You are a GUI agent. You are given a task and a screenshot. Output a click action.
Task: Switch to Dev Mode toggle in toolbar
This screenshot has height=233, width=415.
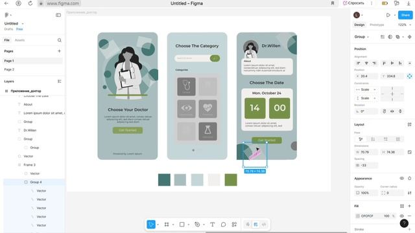[264, 225]
